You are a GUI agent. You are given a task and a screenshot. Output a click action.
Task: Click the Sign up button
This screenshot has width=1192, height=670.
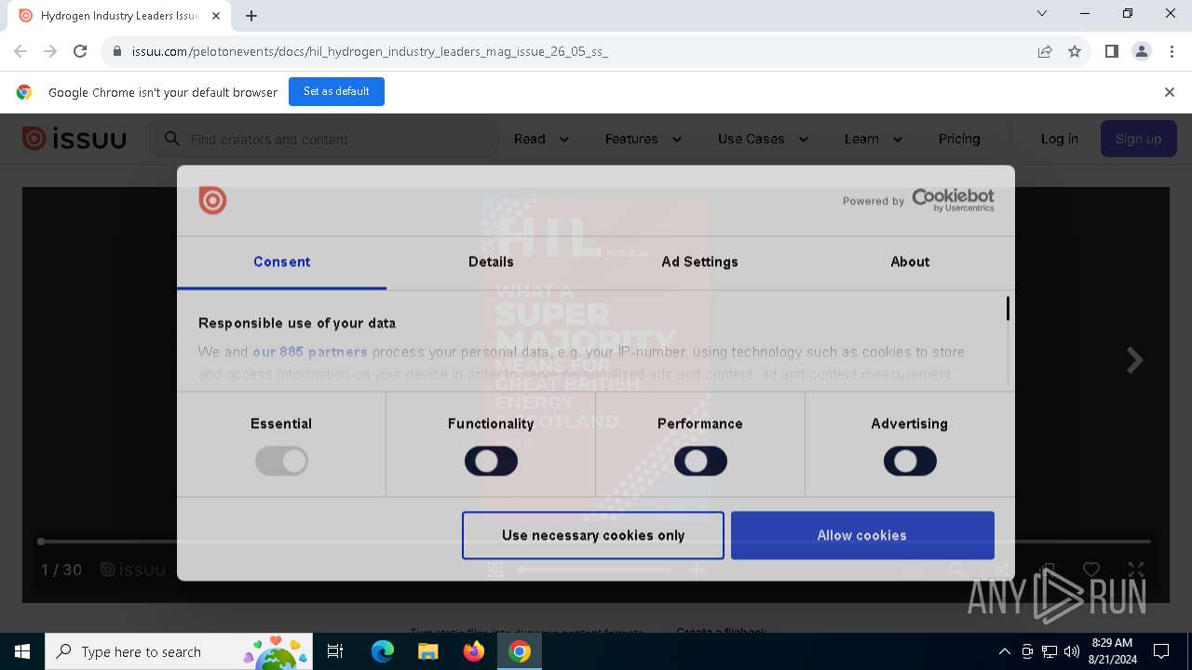click(1138, 139)
